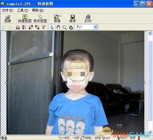Rotate image left ninety degrees
The image size is (153, 140).
[x=31, y=27]
